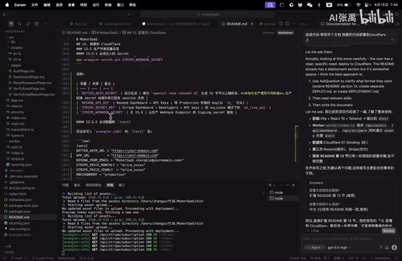Click the MokerSaaS command center search box
Viewport: 402px width, 261px height.
tap(207, 14)
